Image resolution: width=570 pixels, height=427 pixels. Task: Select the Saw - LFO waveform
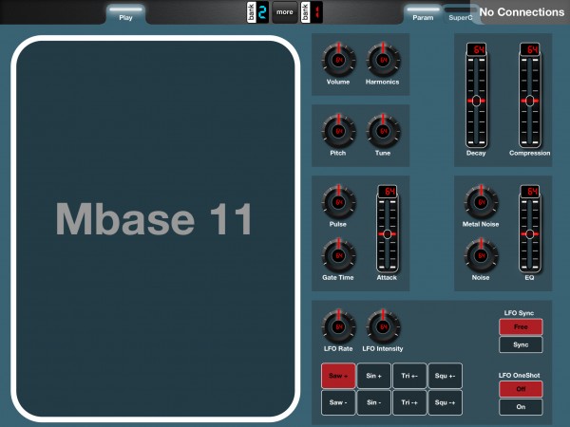click(x=338, y=402)
